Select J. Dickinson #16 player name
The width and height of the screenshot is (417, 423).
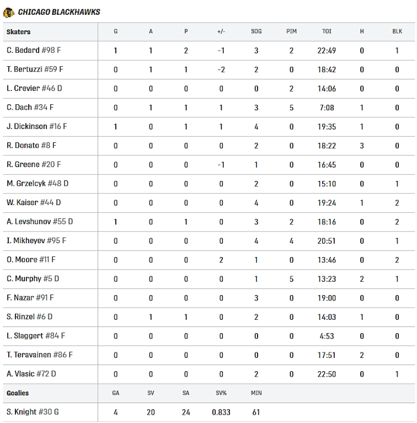[x=37, y=126]
